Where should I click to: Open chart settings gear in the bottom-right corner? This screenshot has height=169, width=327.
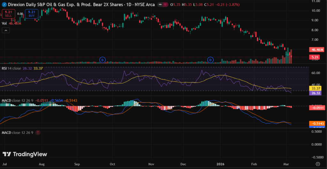click(x=318, y=164)
